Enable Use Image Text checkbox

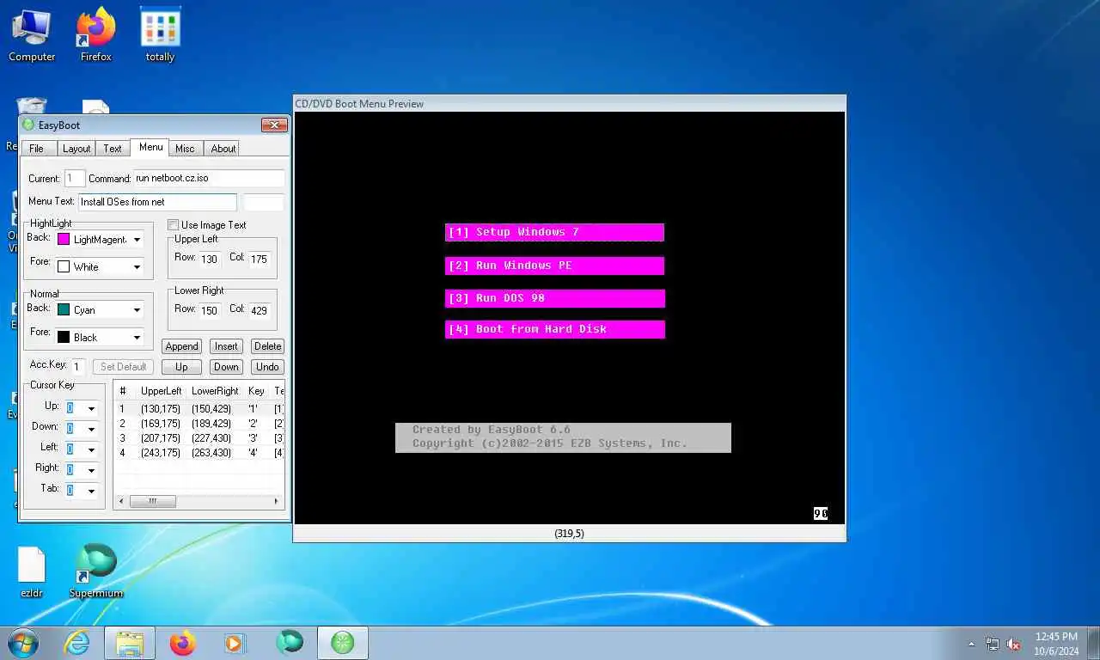173,225
